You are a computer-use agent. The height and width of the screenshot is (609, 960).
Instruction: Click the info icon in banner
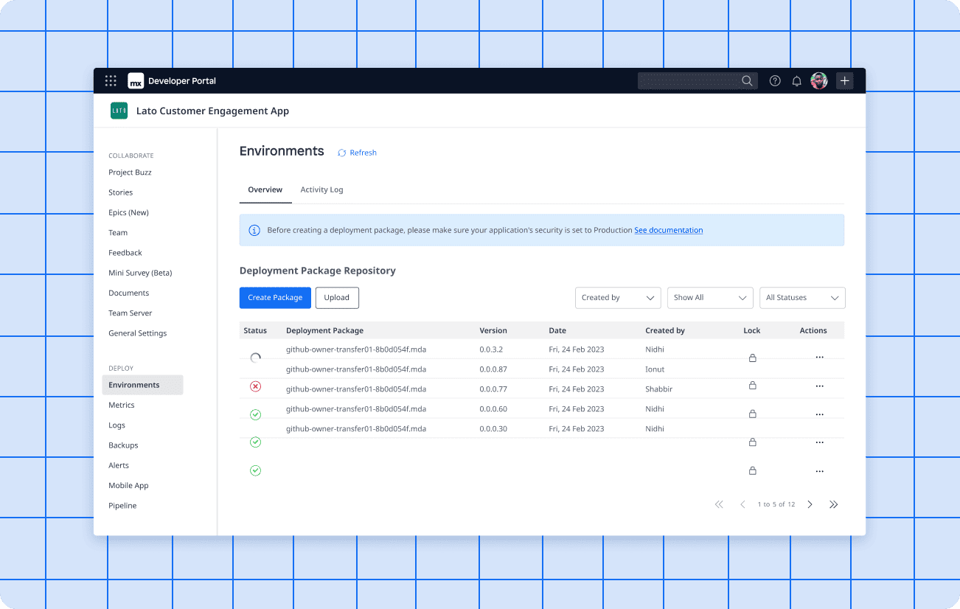(x=254, y=230)
